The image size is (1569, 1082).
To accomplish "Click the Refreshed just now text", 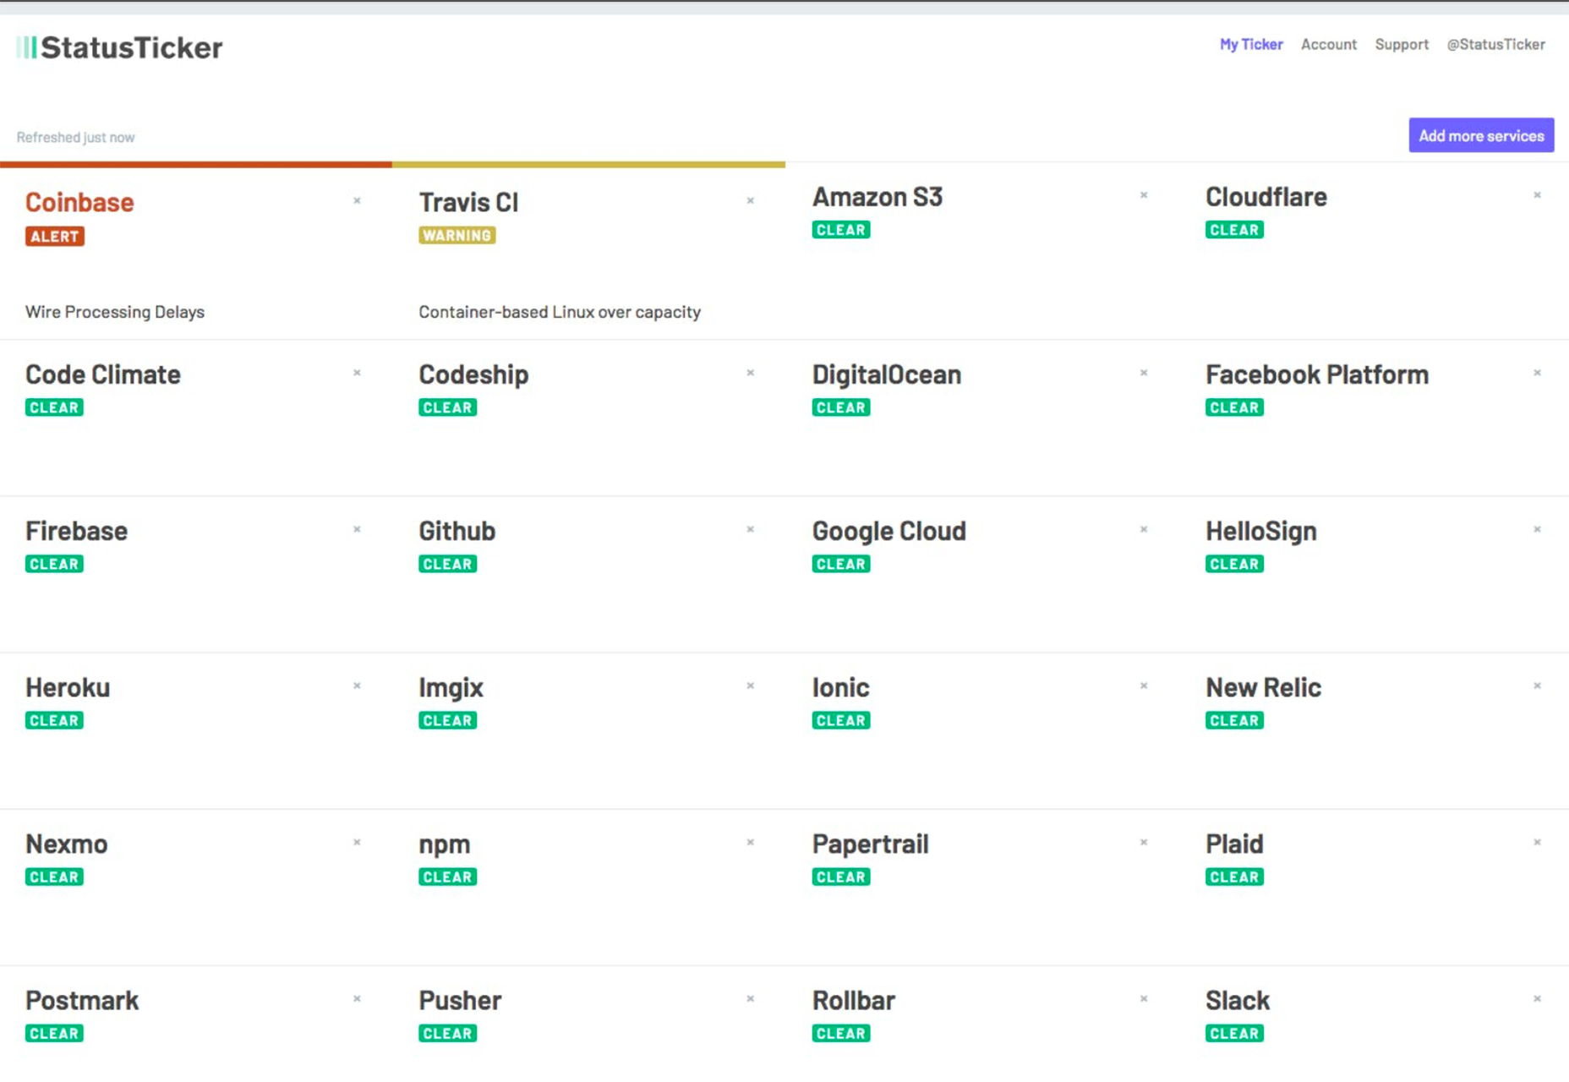I will click(x=75, y=137).
